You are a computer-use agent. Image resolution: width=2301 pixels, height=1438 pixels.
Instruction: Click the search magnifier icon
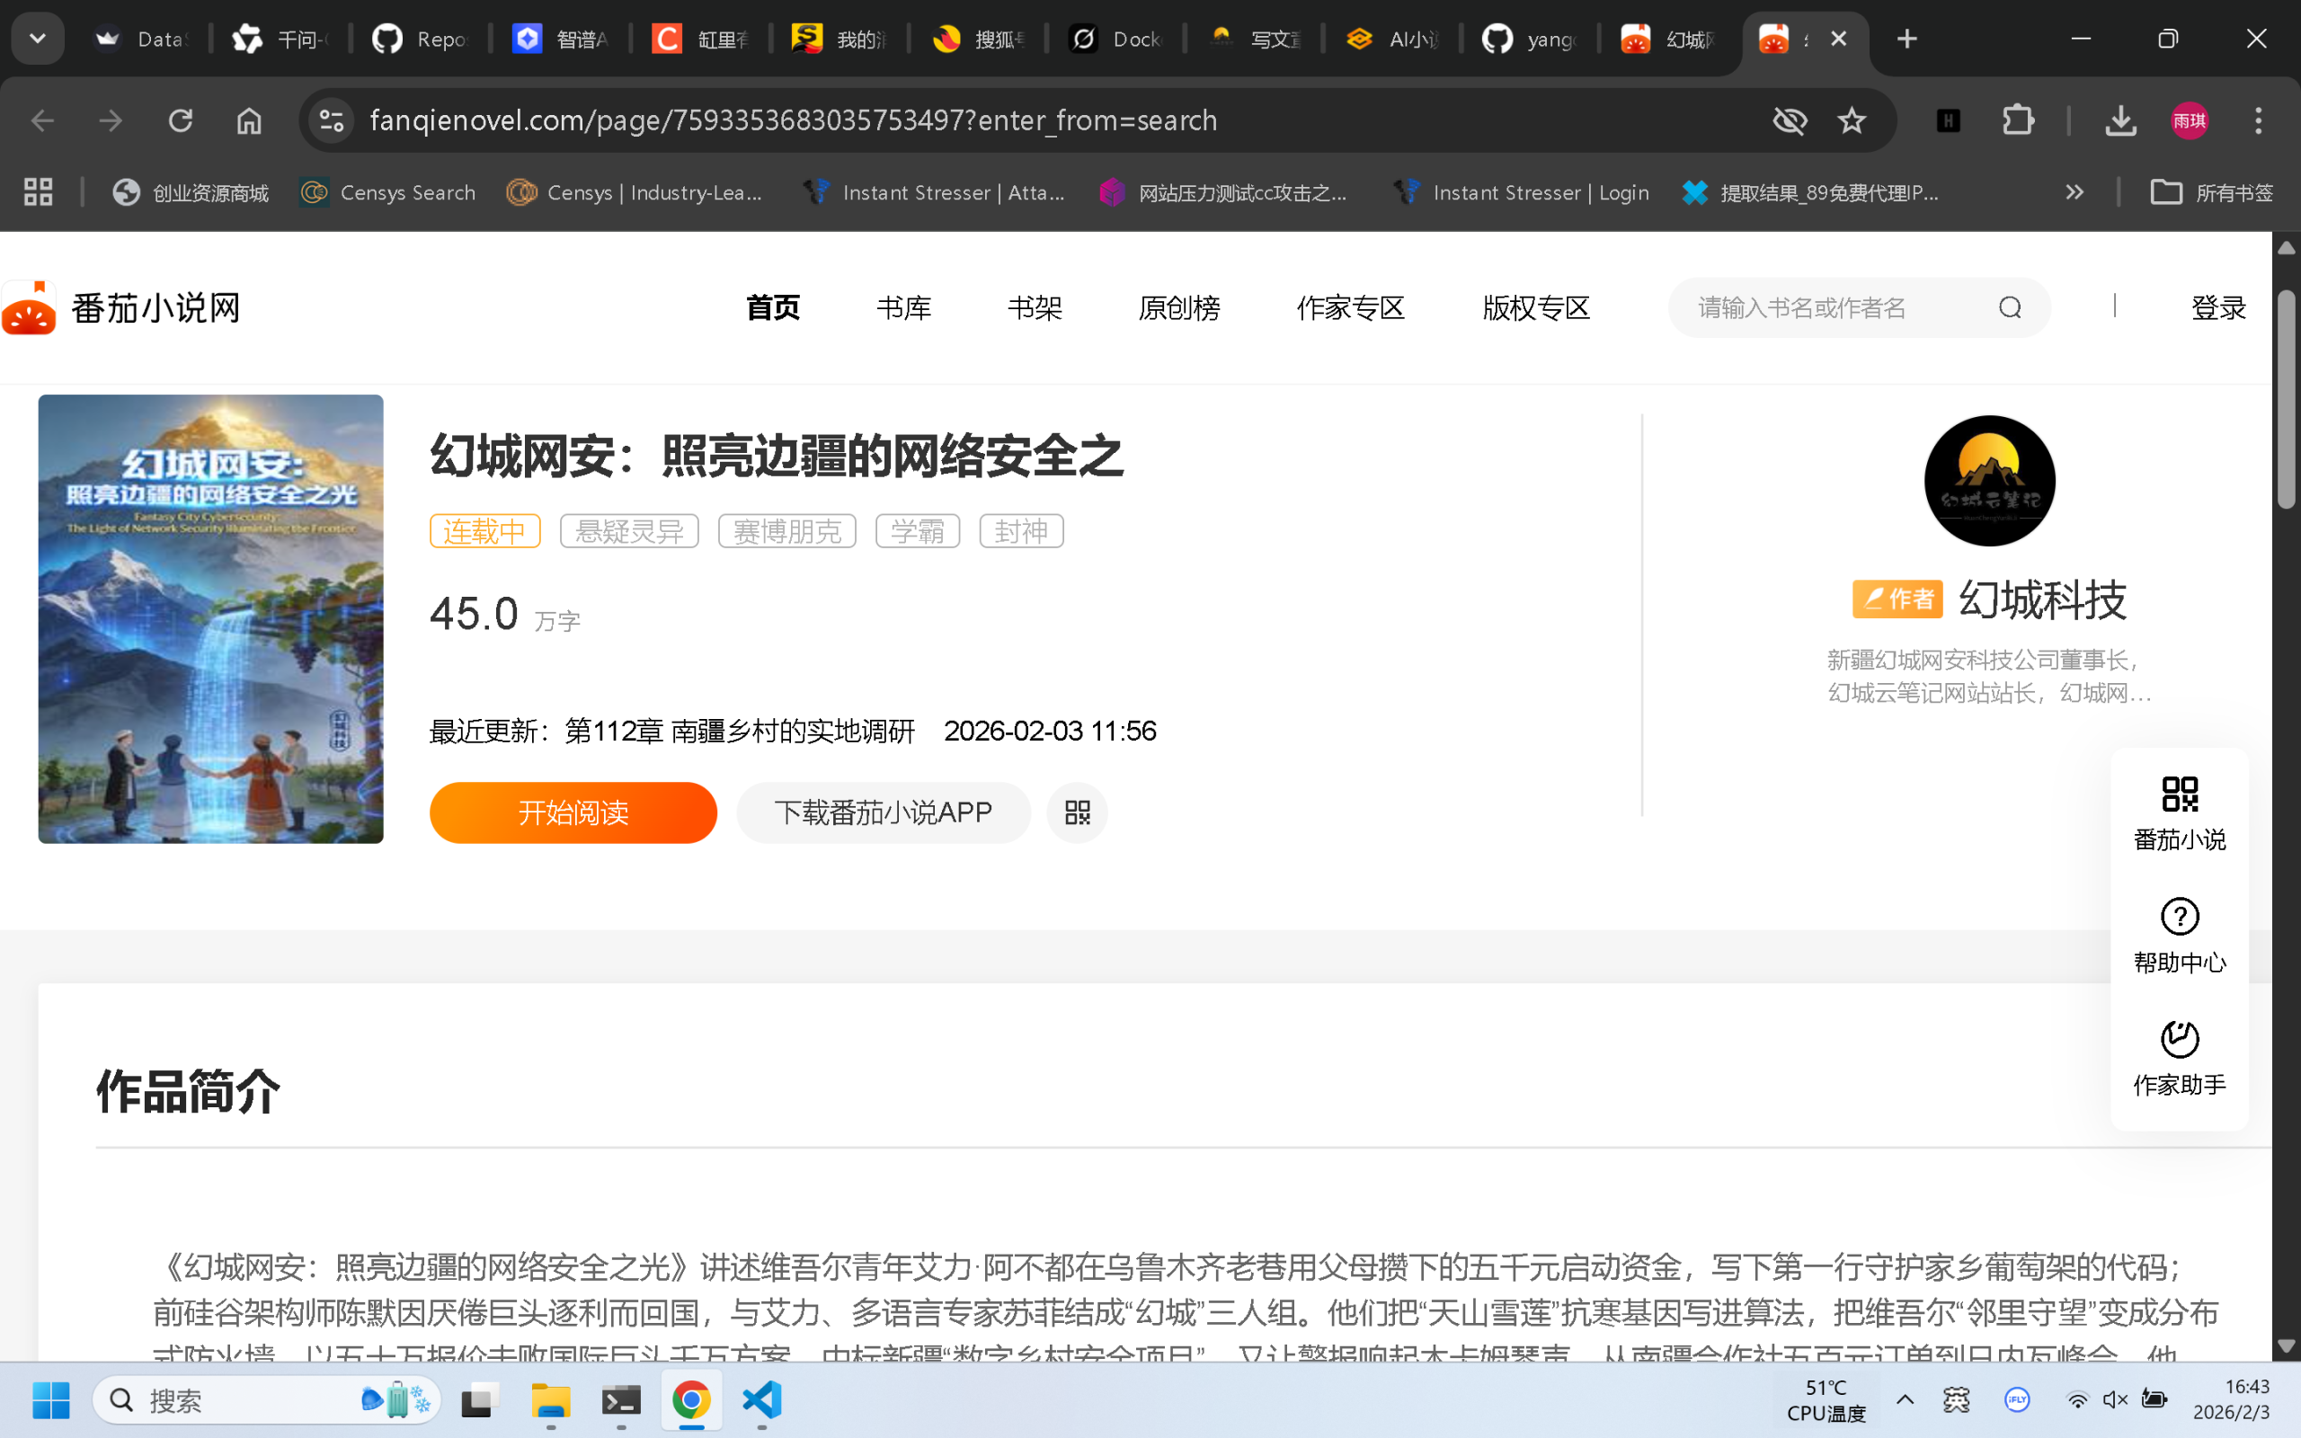pos(2009,307)
